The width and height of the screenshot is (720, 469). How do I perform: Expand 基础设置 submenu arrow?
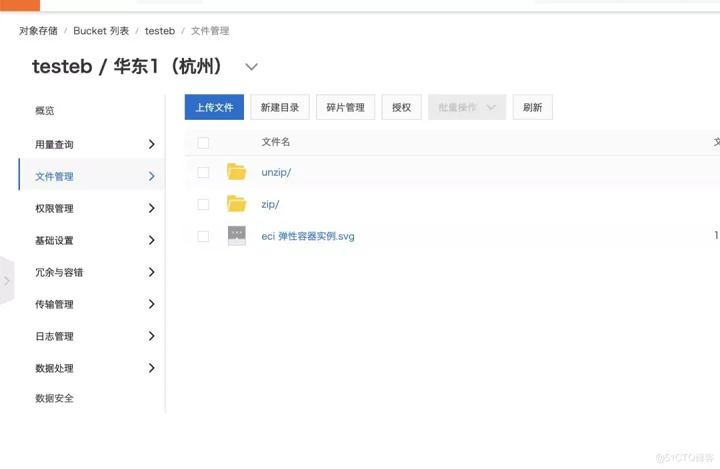coord(151,240)
